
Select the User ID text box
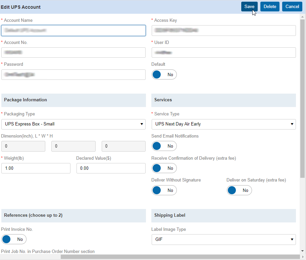pos(223,53)
